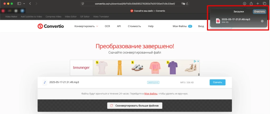Reveal downloaded mp3 with magnifier icon

[262, 21]
